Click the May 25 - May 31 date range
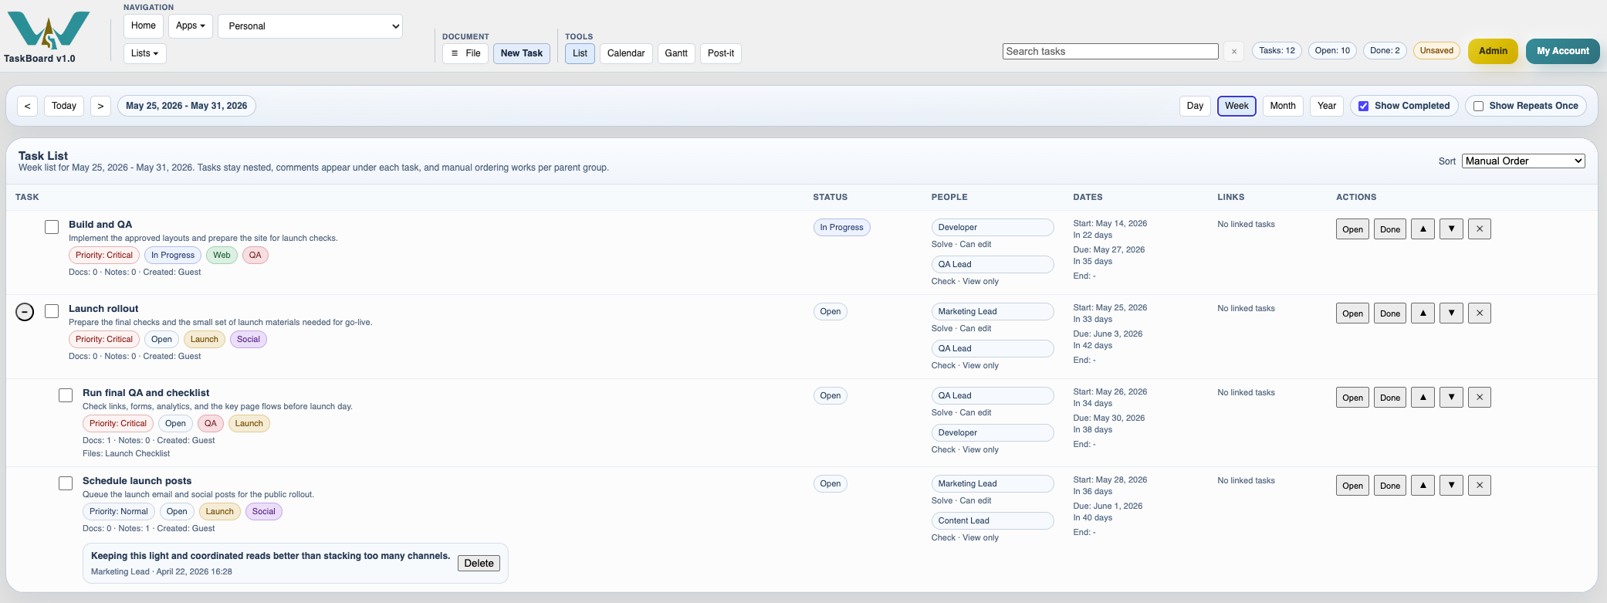Screen dimensions: 1607x603 [x=187, y=106]
